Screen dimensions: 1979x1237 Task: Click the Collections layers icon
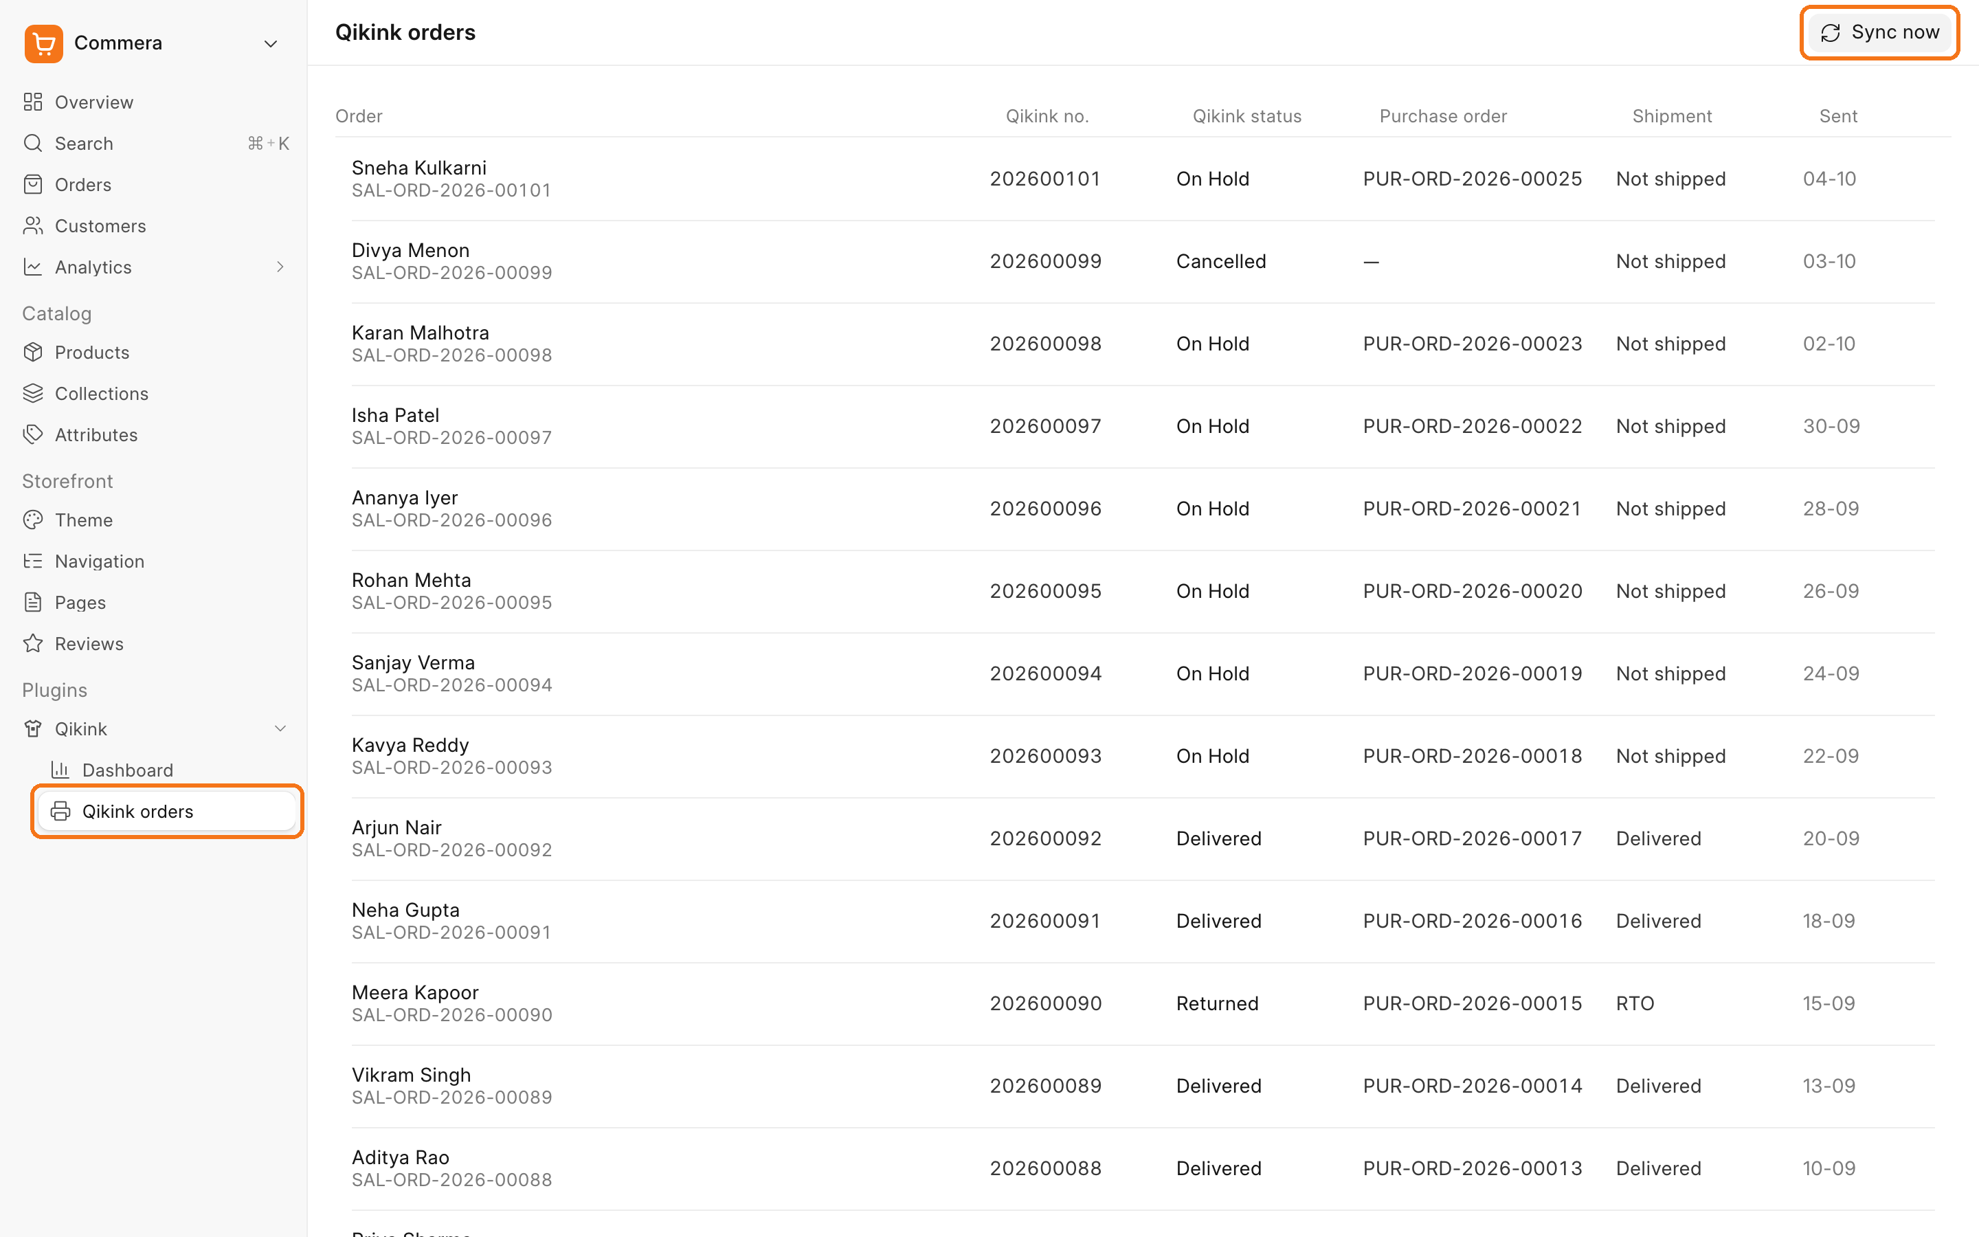[x=33, y=394]
